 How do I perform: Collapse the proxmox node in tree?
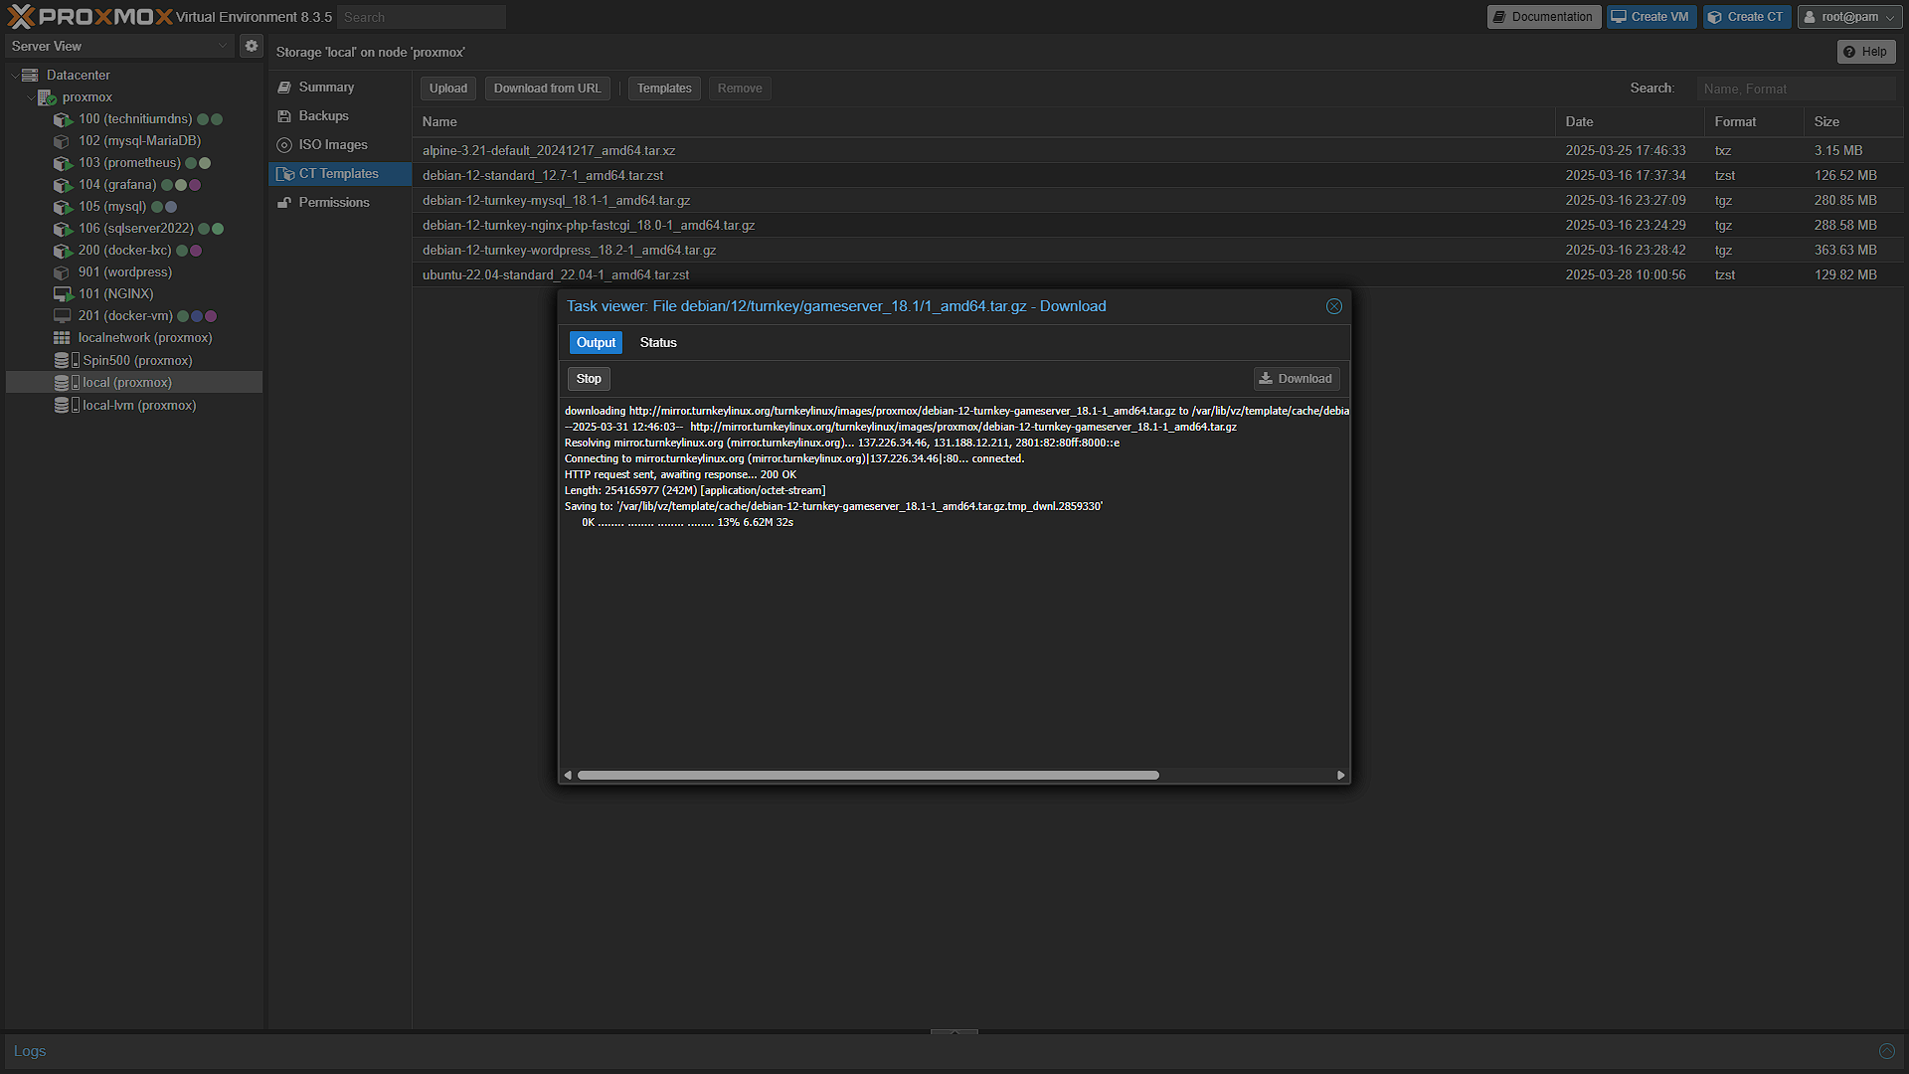click(x=30, y=97)
